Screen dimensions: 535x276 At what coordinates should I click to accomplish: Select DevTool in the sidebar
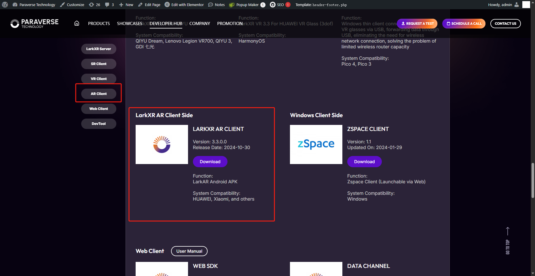pos(99,124)
